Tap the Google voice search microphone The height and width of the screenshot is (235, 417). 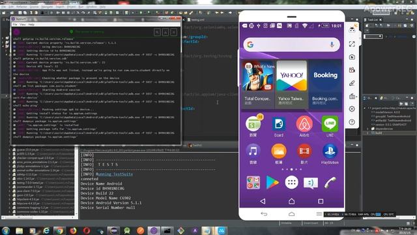332,45
